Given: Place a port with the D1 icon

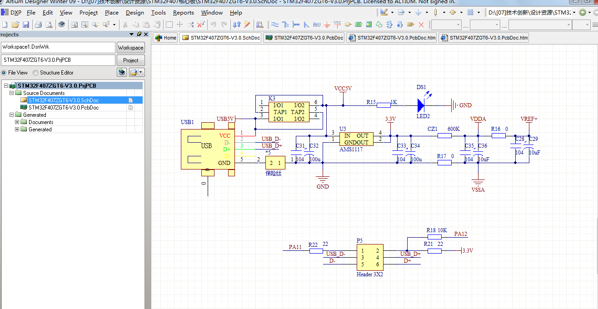Looking at the screenshot, I should coord(410,24).
